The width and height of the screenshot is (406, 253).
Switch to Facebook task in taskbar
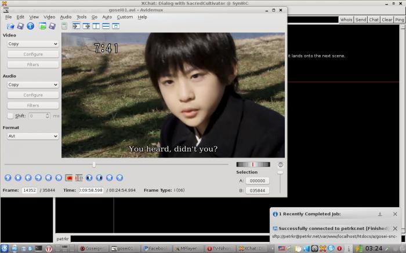click(157, 248)
